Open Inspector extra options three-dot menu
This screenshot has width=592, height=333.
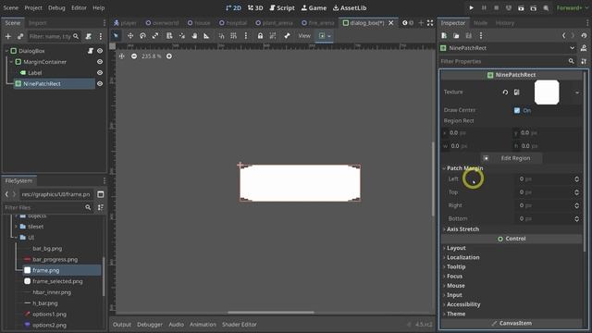pos(481,35)
